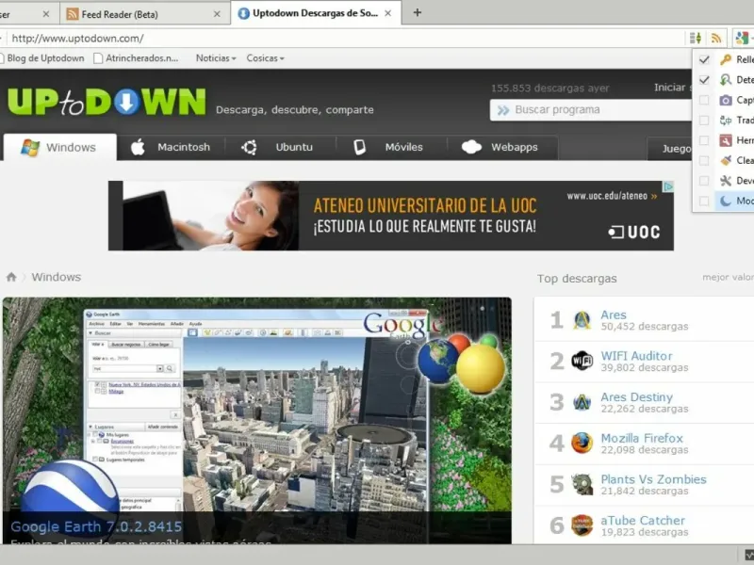Click the headset detect icon in menu
Screen dimensions: 754x565
tap(726, 80)
